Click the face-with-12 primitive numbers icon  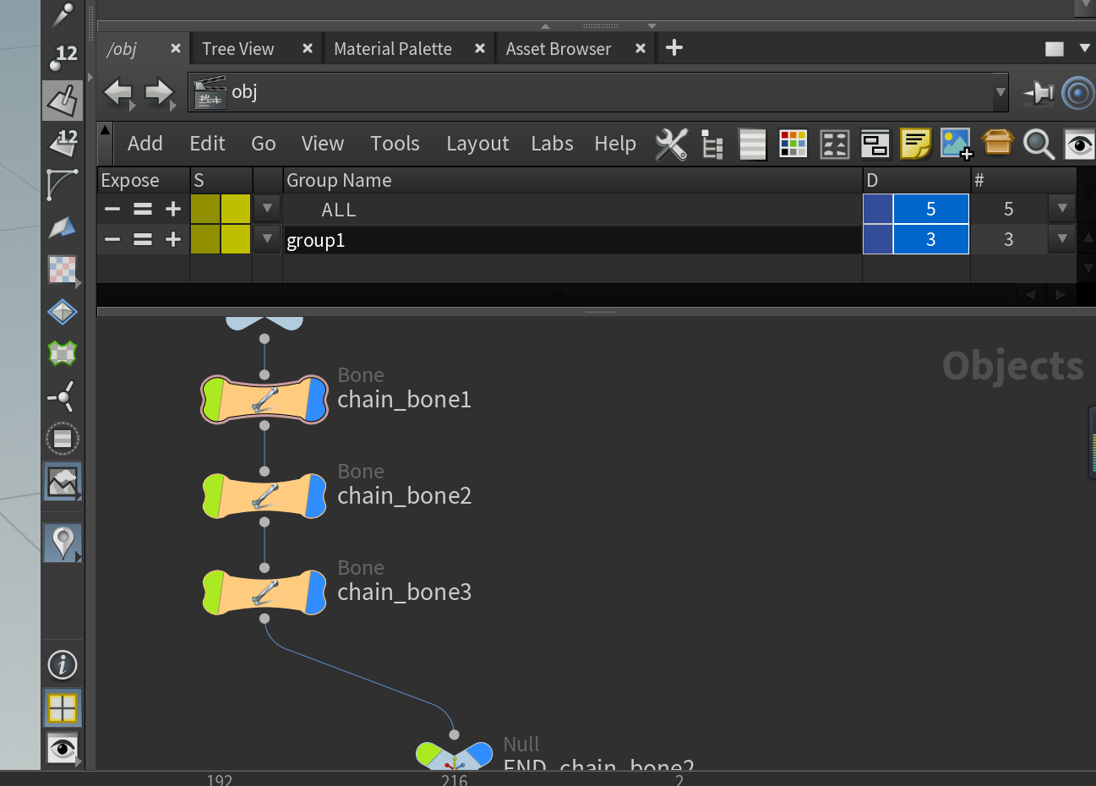(63, 143)
